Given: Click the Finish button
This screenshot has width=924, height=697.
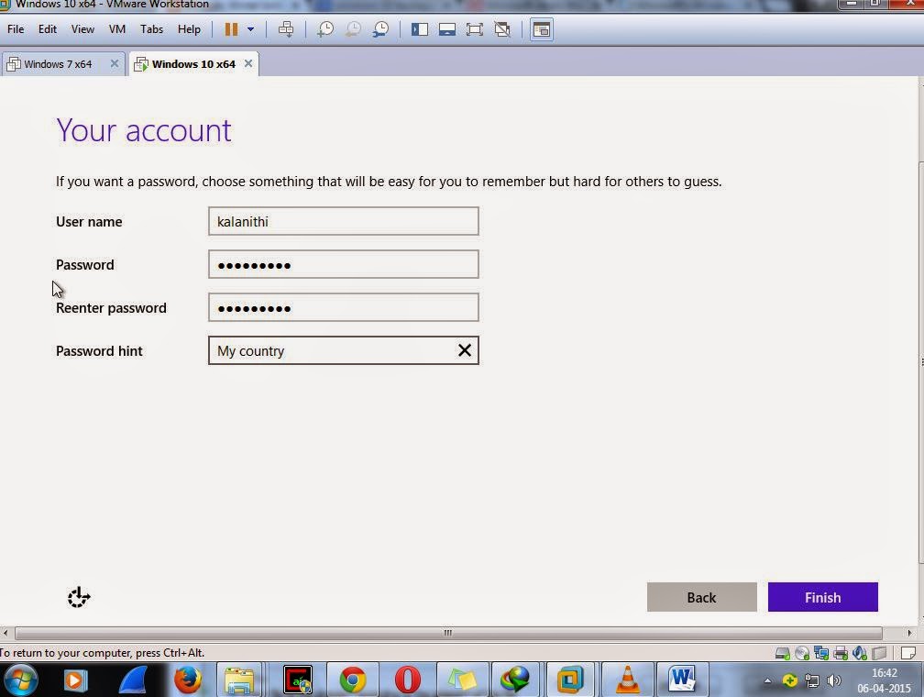Looking at the screenshot, I should (821, 597).
